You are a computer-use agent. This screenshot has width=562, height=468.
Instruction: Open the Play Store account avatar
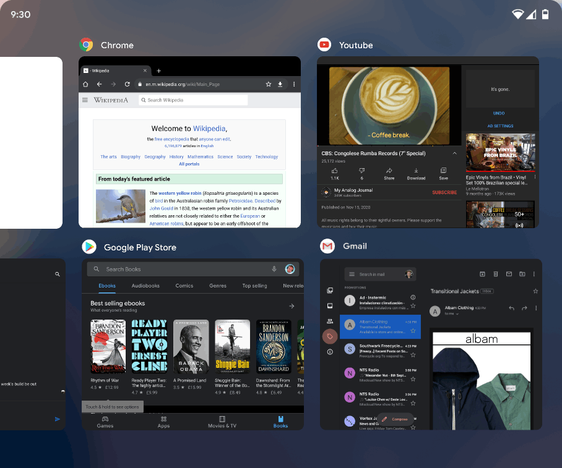pos(290,269)
